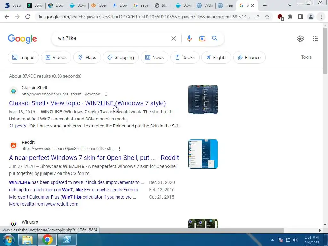Click the Reddit site favicon
The width and height of the screenshot is (328, 246).
(13, 145)
